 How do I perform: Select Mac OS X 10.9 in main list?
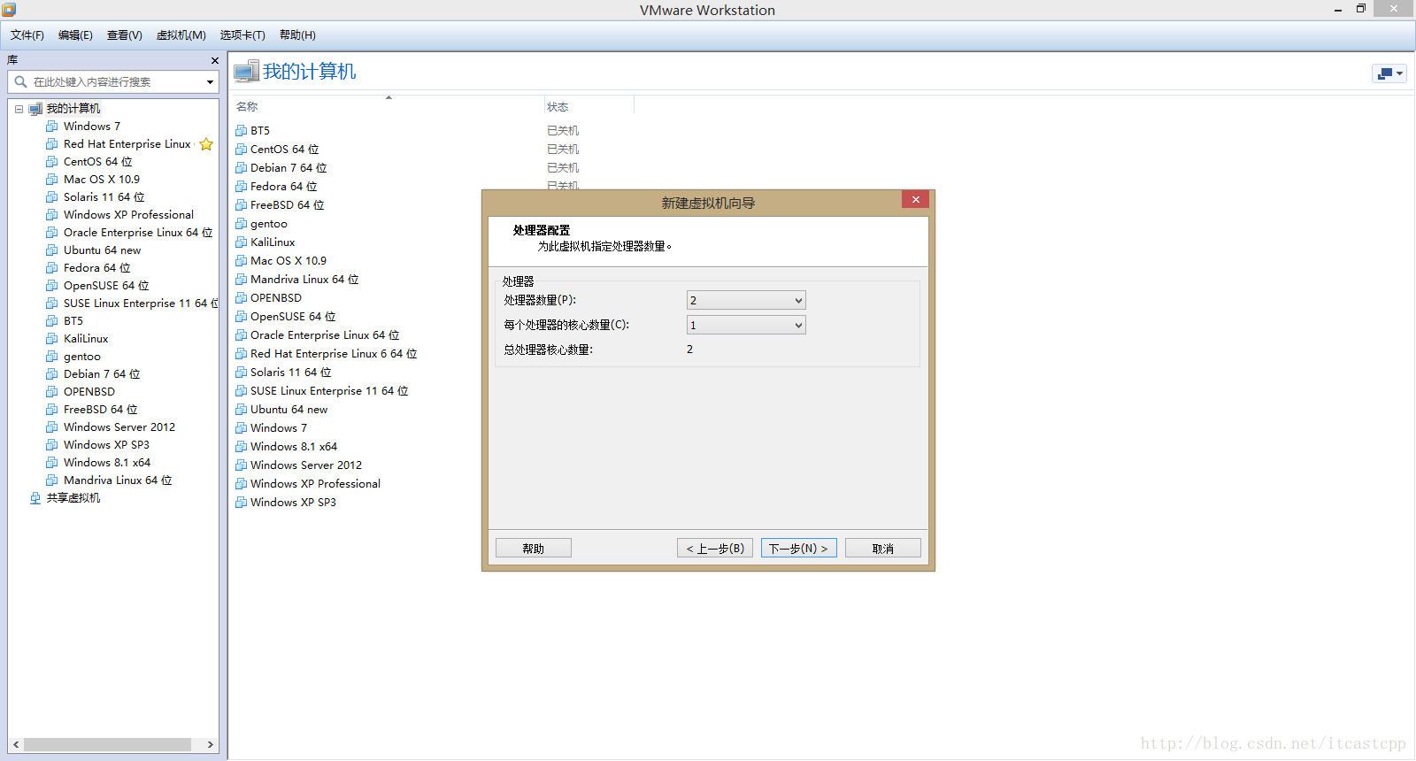[x=289, y=260]
